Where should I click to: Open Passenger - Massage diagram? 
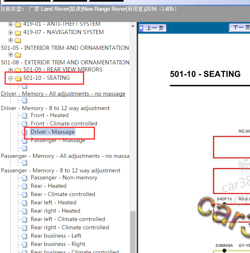58,141
